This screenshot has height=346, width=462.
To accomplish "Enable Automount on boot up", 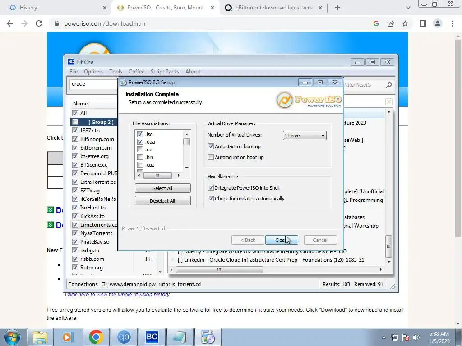I will [x=211, y=157].
